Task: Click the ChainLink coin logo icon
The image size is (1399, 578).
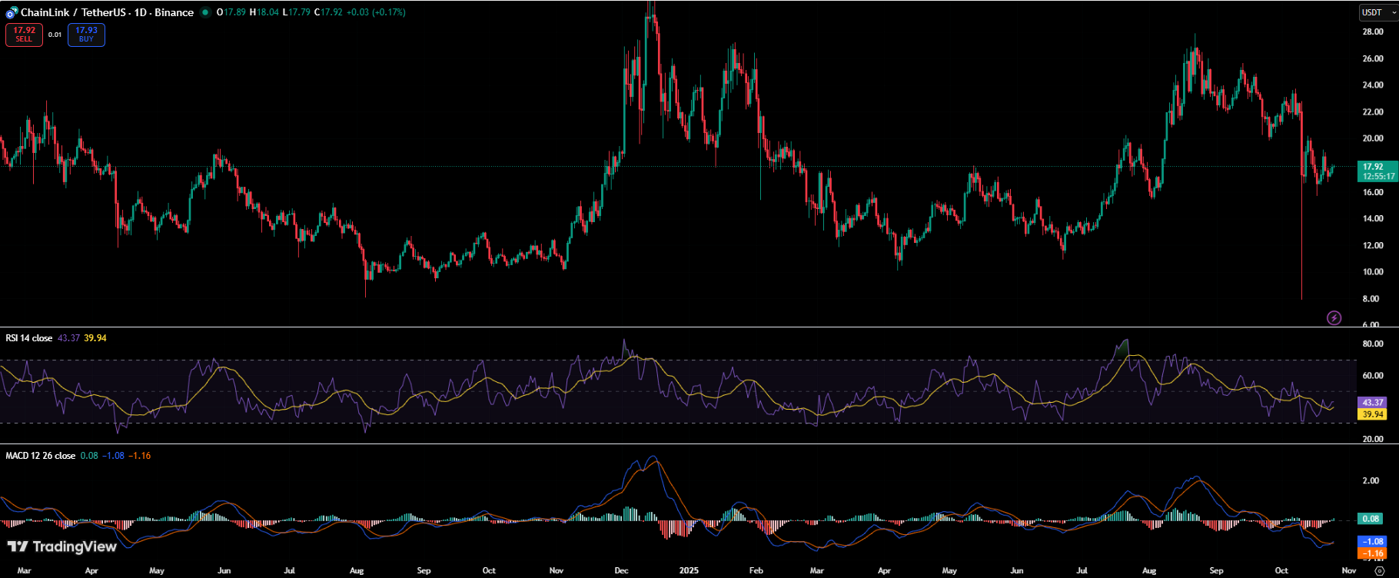Action: [12, 13]
